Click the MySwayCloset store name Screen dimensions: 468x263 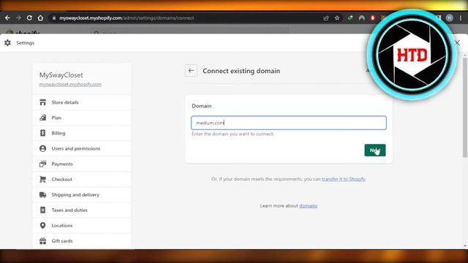[61, 75]
